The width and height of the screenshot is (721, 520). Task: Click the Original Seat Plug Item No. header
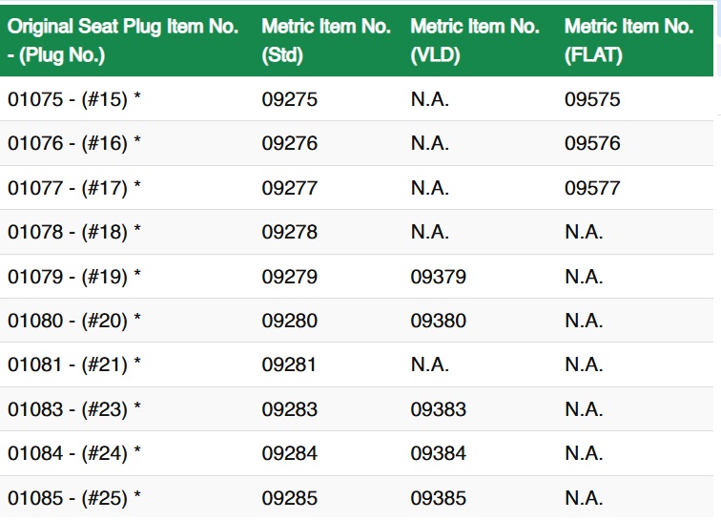click(123, 40)
